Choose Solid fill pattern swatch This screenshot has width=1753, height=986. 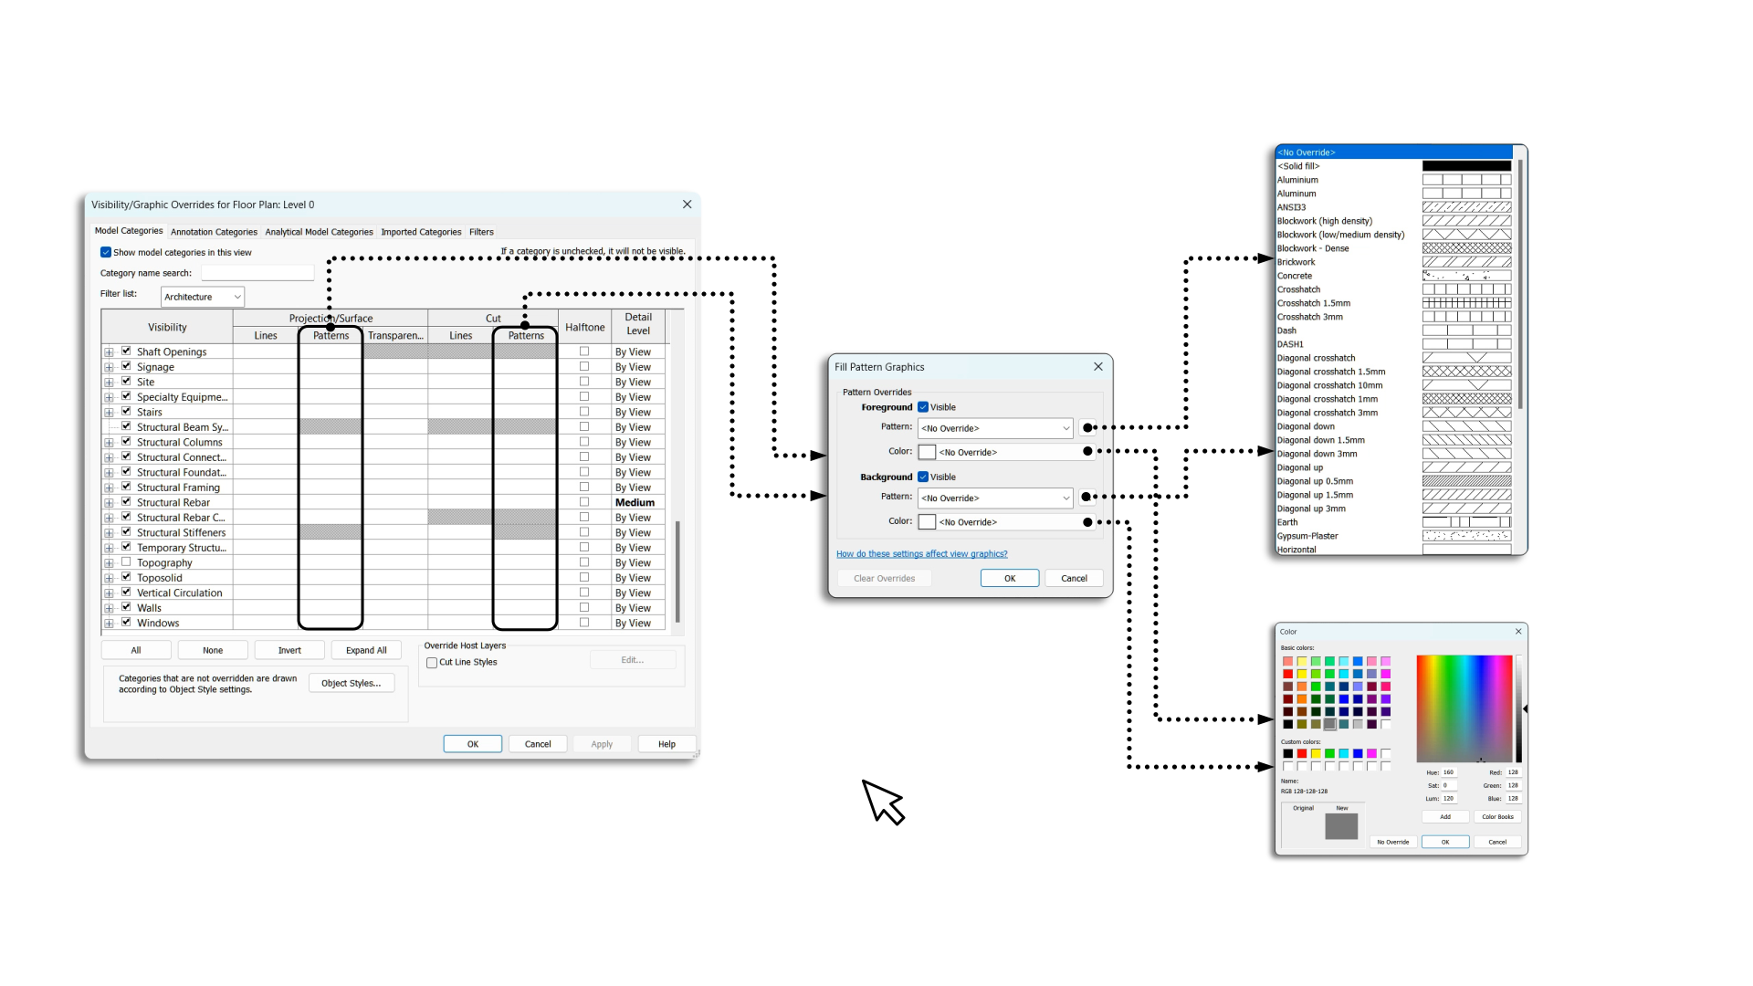point(1466,166)
